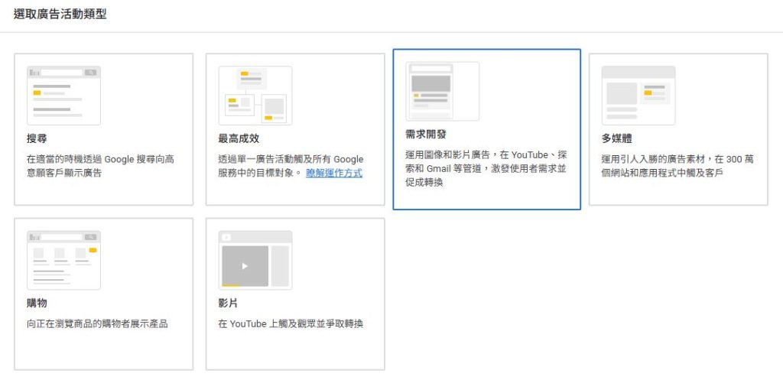
Task: Click the 搜尋 campaign illustration icon
Action: pyautogui.click(x=63, y=96)
